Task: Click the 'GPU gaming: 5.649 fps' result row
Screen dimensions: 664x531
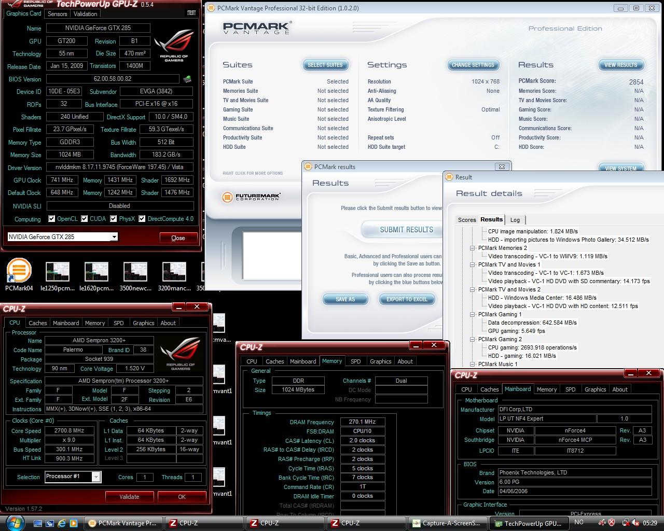Action: [516, 331]
